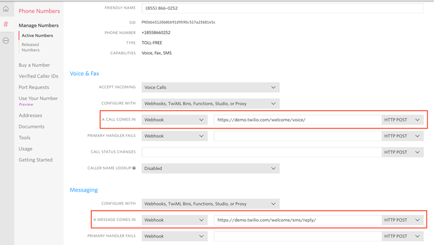Open Voice Configure With dropdown
This screenshot has height=245, width=434.
210,103
